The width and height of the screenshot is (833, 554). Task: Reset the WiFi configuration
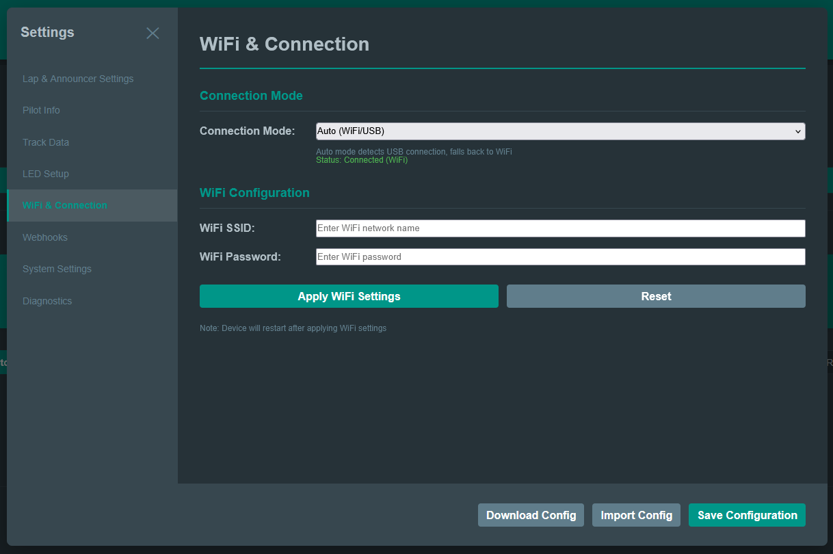[x=656, y=296]
